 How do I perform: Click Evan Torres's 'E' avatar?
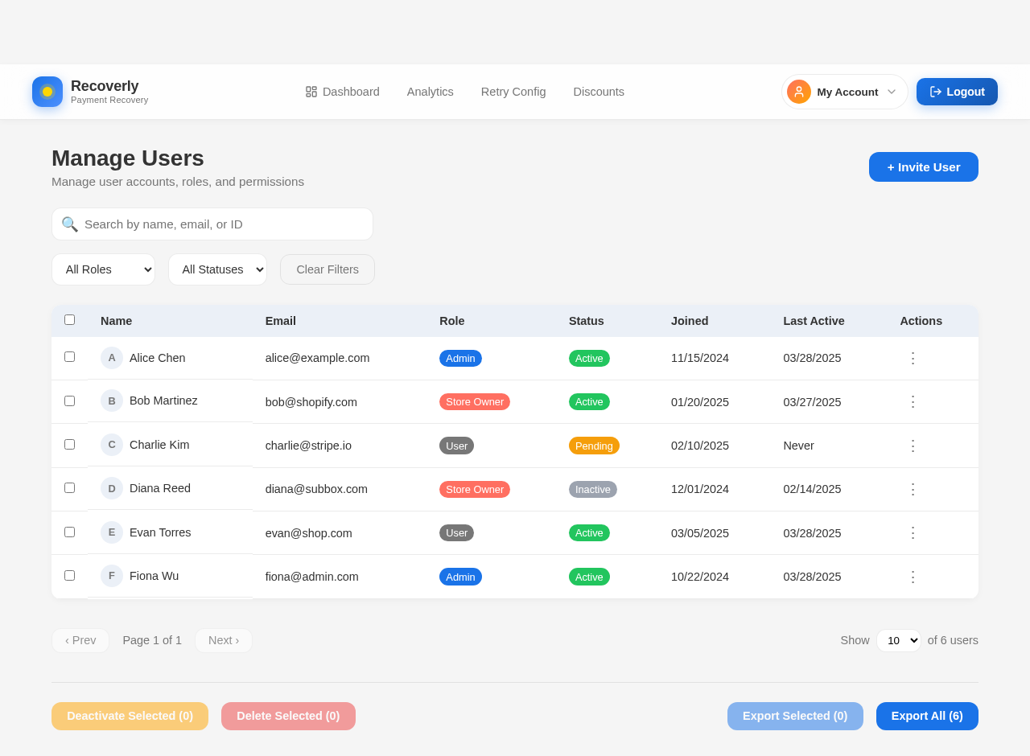pyautogui.click(x=112, y=532)
